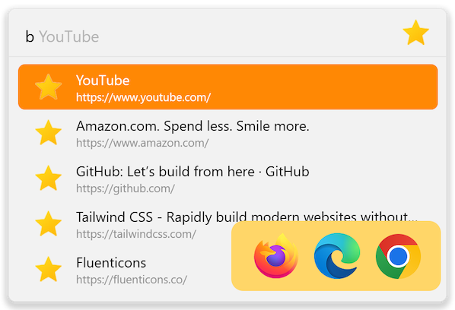Click the https://www.amazon.com/ URL text
This screenshot has height=310, width=455.
tap(142, 143)
